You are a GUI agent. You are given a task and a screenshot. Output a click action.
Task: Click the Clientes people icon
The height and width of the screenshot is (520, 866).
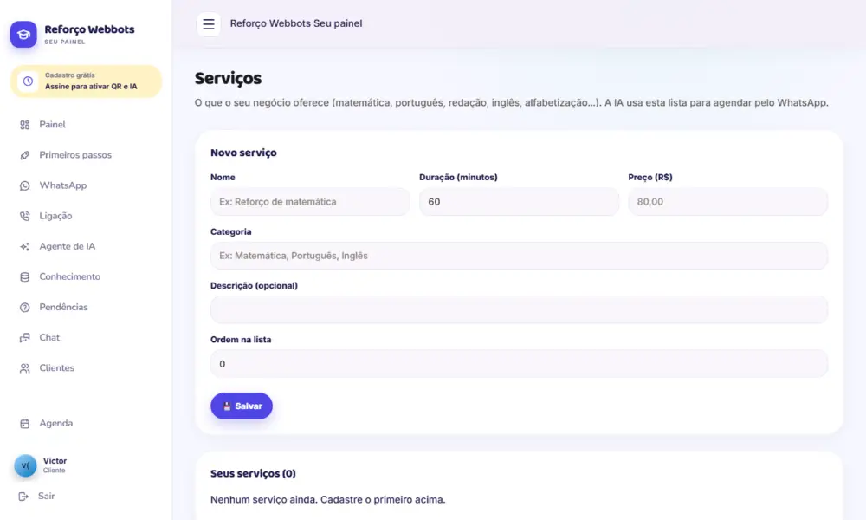25,368
